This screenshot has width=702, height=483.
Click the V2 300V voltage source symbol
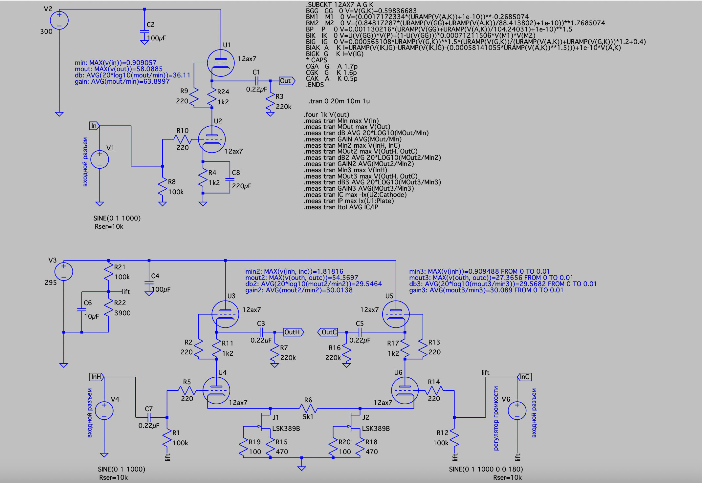(x=59, y=20)
